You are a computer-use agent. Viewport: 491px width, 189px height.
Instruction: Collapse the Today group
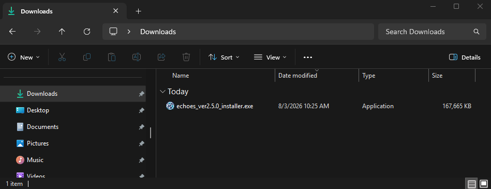162,92
